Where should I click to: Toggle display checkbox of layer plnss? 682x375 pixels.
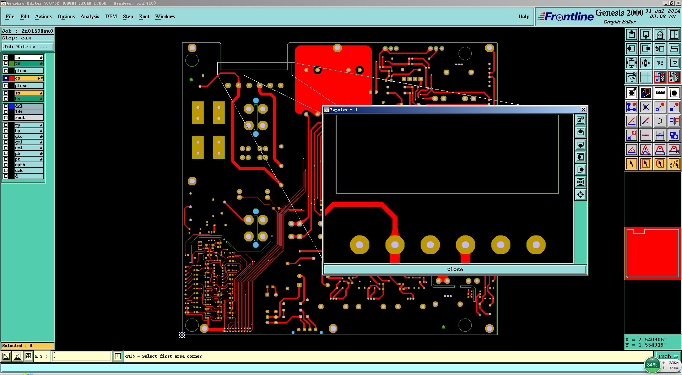6,86
